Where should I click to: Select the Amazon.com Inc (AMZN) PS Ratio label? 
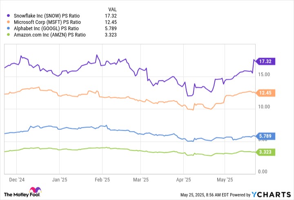point(49,35)
